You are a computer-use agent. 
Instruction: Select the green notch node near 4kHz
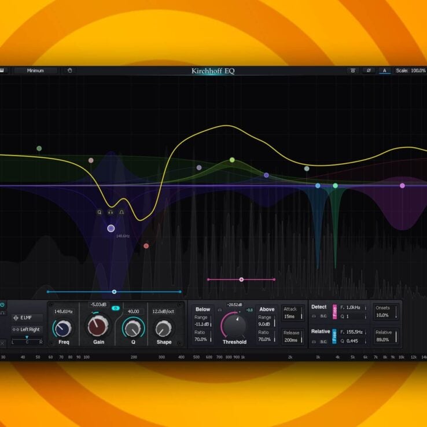336,186
